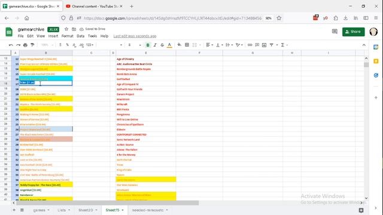Screen dimensions: 383x215
Task: Open the Google account avatar
Action: 373,32
